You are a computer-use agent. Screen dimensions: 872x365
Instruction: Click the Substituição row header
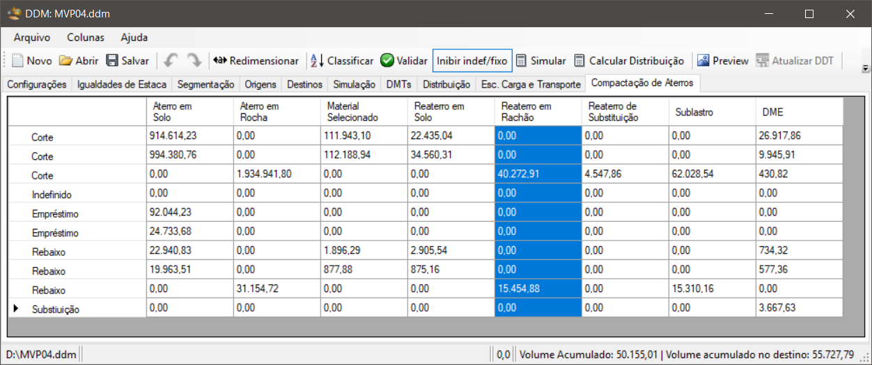click(x=77, y=309)
